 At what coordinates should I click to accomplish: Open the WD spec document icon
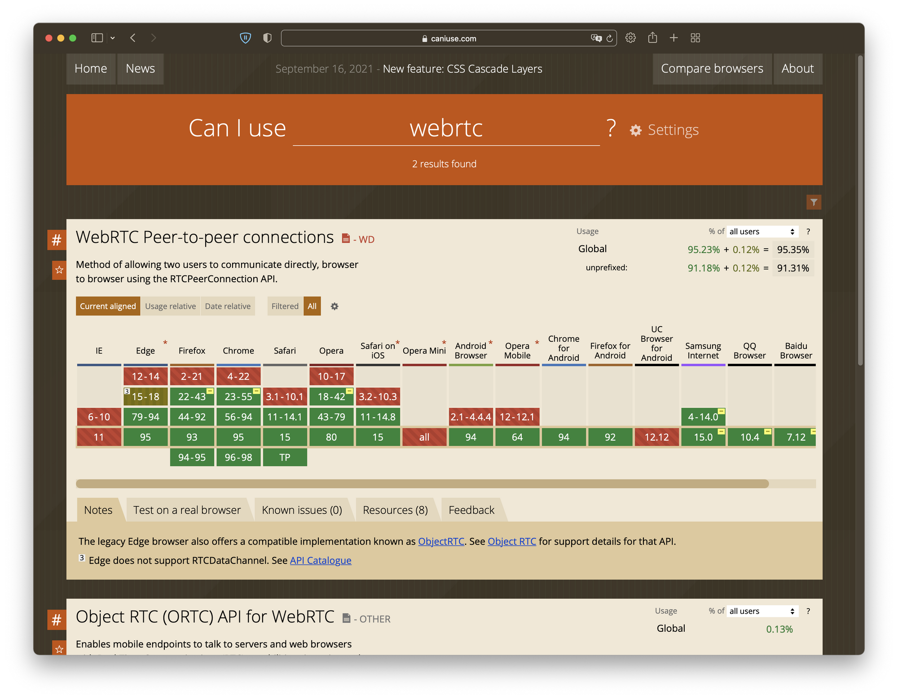(x=346, y=238)
